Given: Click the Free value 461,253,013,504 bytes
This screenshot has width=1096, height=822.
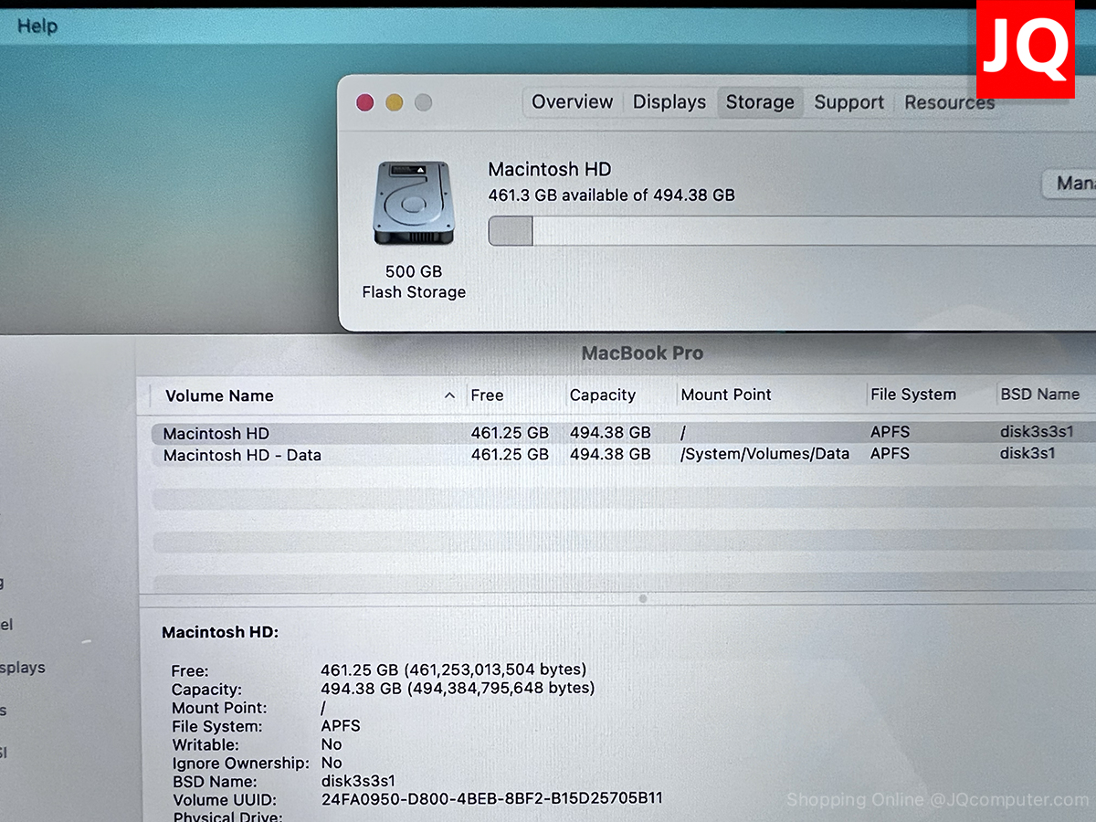Looking at the screenshot, I should tap(453, 669).
